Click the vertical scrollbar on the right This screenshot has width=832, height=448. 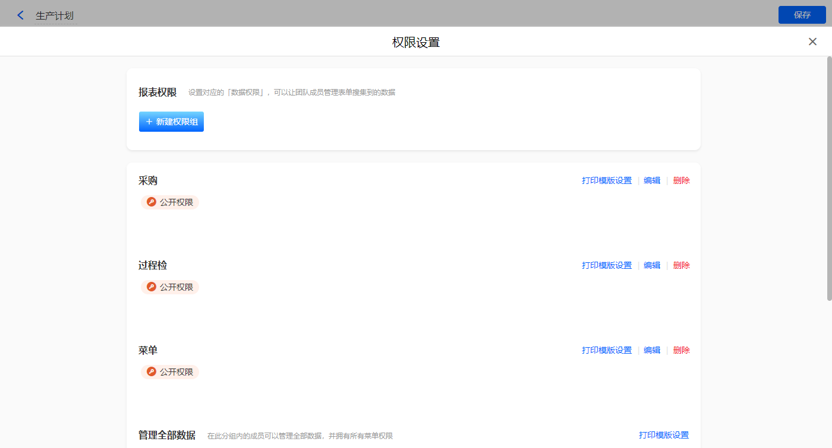point(829,178)
